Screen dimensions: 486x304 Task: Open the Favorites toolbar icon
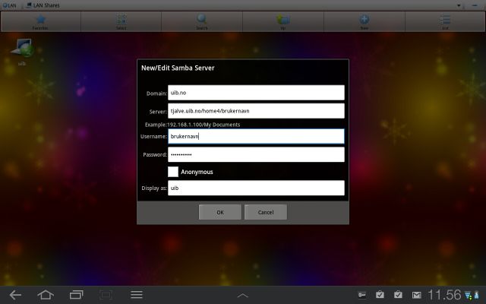point(40,20)
